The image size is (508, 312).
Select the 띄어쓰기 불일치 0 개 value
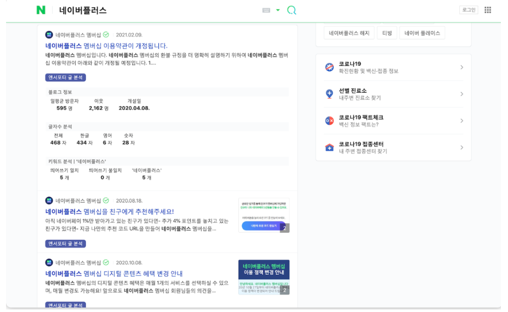pyautogui.click(x=105, y=178)
